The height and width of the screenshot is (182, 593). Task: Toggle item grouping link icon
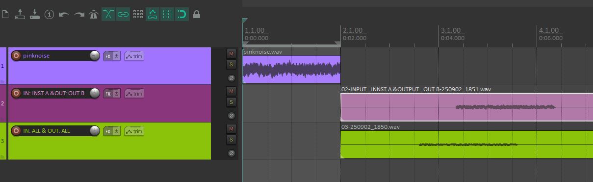click(123, 14)
